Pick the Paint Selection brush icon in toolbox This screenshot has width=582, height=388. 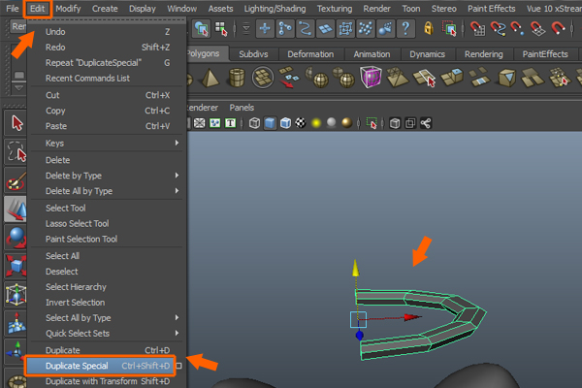[16, 180]
